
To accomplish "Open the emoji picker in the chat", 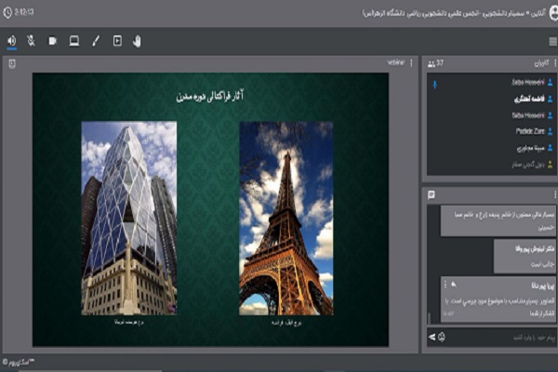I will 442,337.
